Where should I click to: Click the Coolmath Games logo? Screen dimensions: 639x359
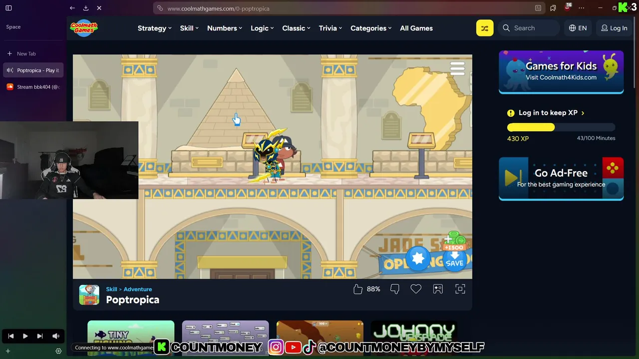[x=83, y=28]
